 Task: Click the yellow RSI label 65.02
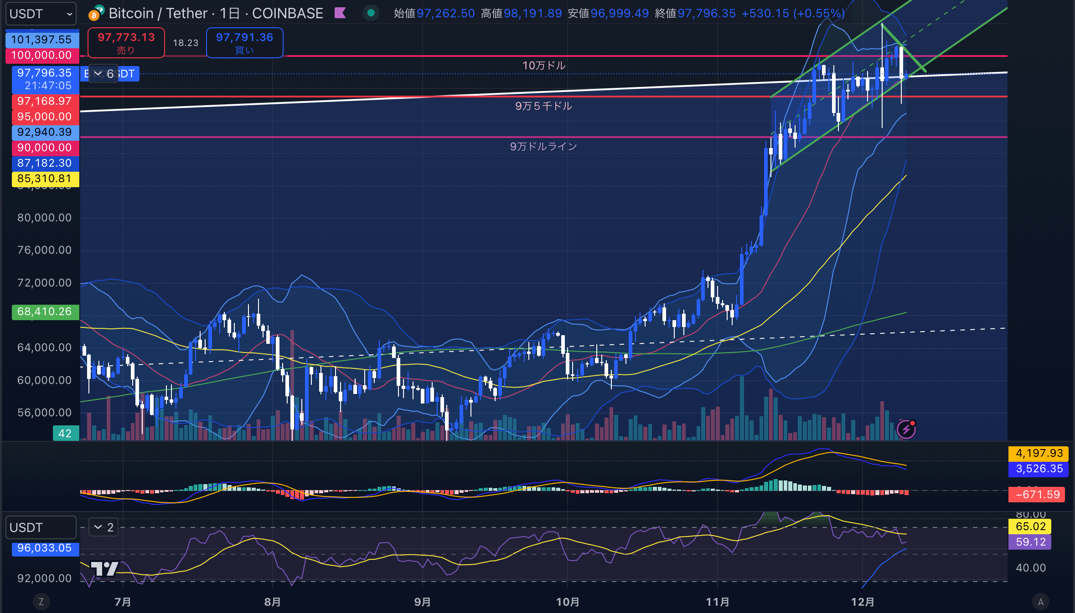click(x=1030, y=526)
